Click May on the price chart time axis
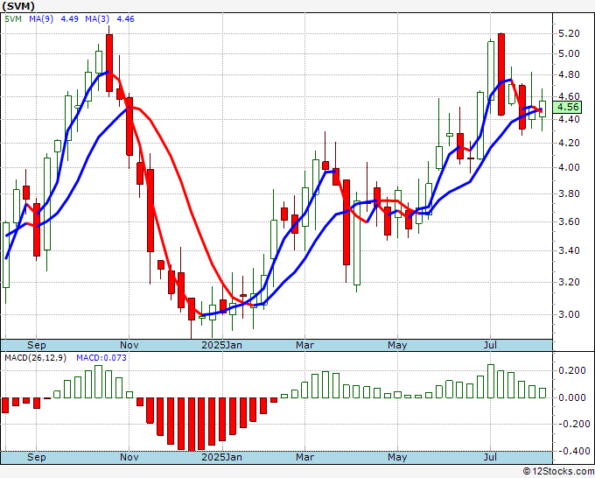The height and width of the screenshot is (478, 595). (397, 346)
